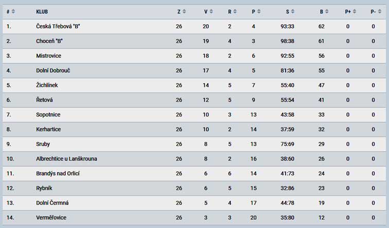
Task: Sort by Z matches played arrows
Action: 184,11
